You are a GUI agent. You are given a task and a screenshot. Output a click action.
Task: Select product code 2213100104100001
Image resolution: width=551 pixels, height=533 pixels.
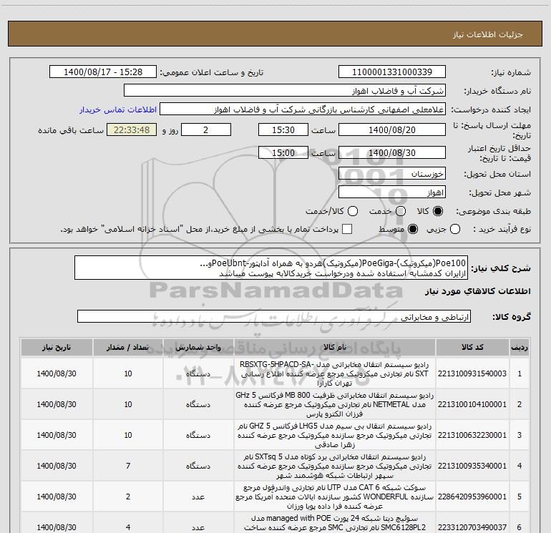472,404
